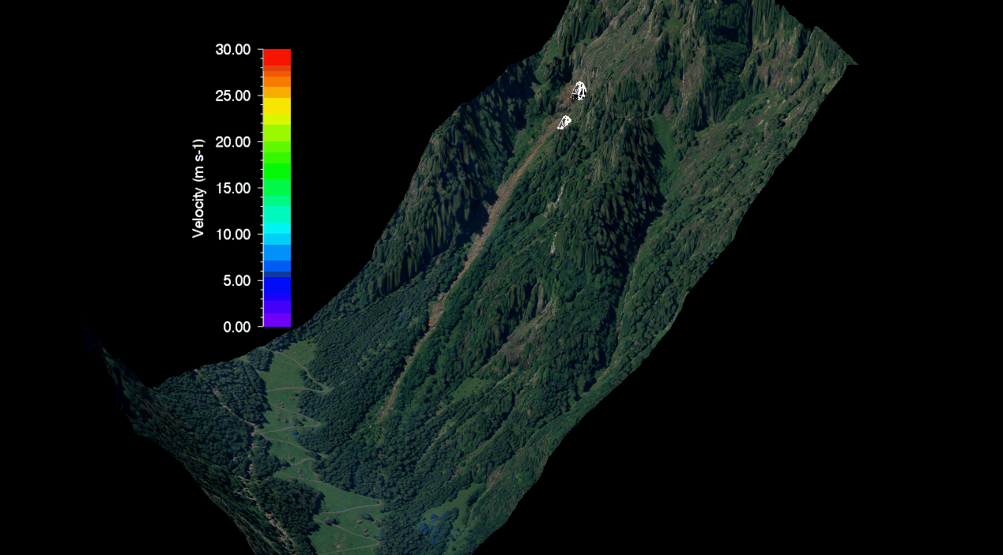Click the 25.00 legend label
The width and height of the screenshot is (1003, 555).
pos(232,96)
